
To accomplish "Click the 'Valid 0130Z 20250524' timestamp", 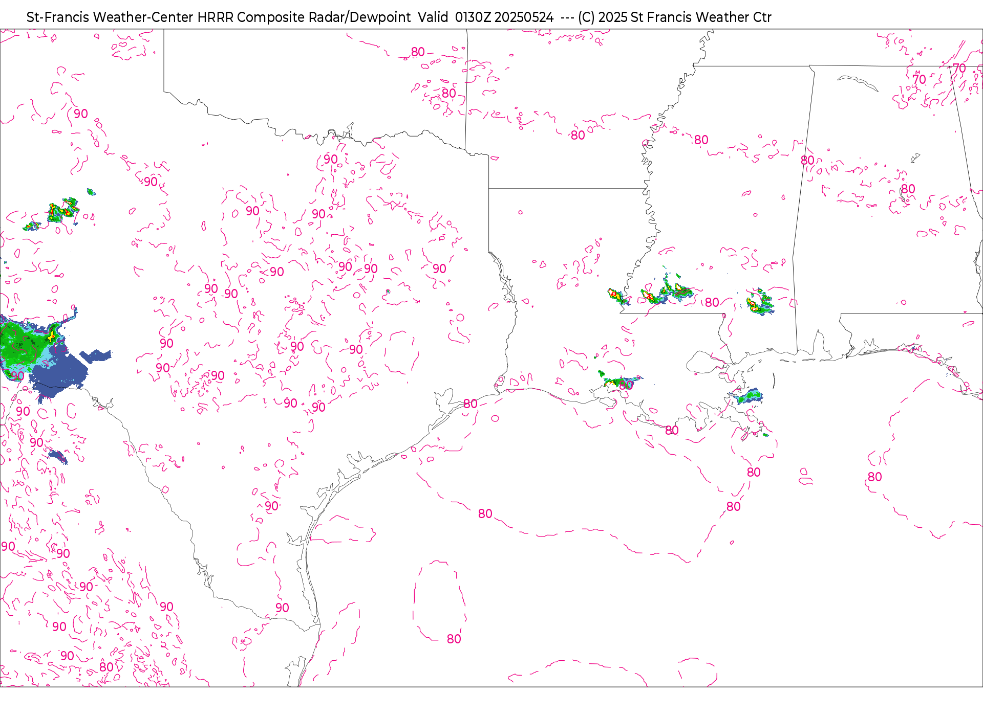I will coord(485,17).
